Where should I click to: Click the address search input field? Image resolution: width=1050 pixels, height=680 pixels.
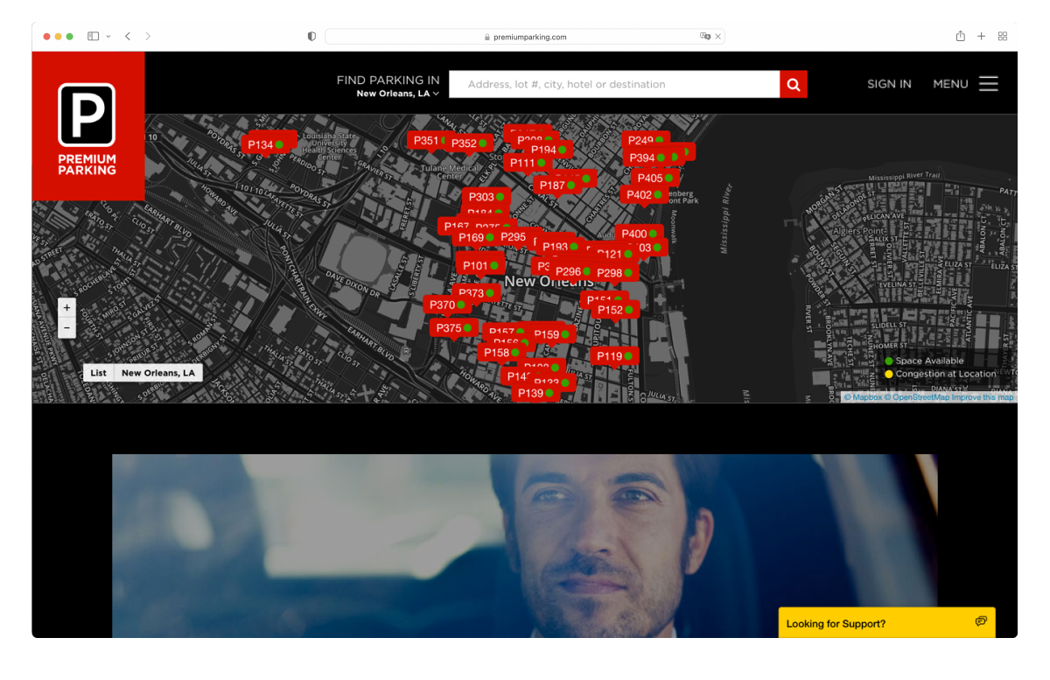pyautogui.click(x=613, y=84)
